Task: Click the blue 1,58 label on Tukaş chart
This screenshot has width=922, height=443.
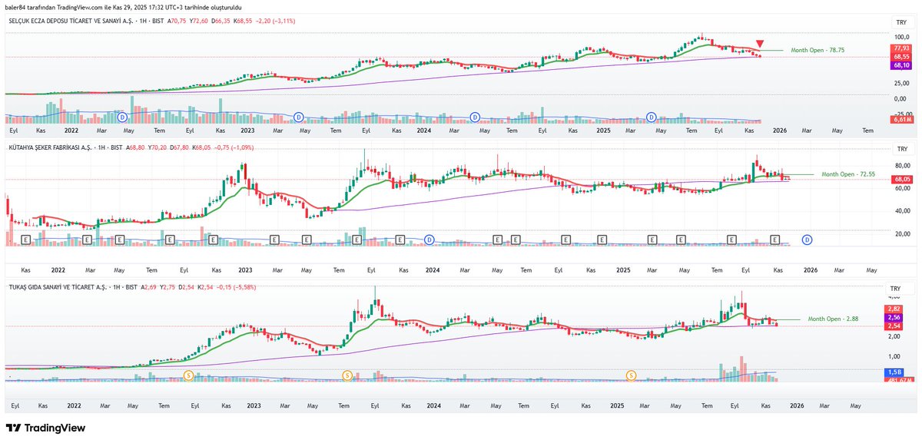Action: pos(893,372)
